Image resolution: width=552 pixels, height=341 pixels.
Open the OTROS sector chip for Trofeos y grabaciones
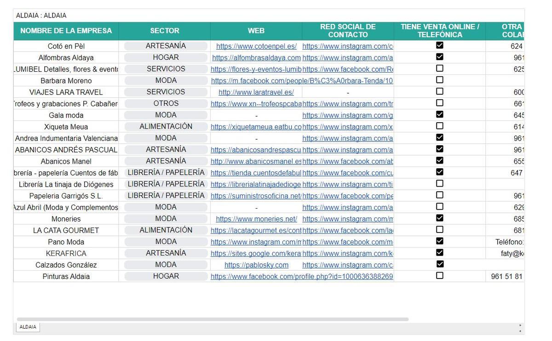[x=166, y=103]
